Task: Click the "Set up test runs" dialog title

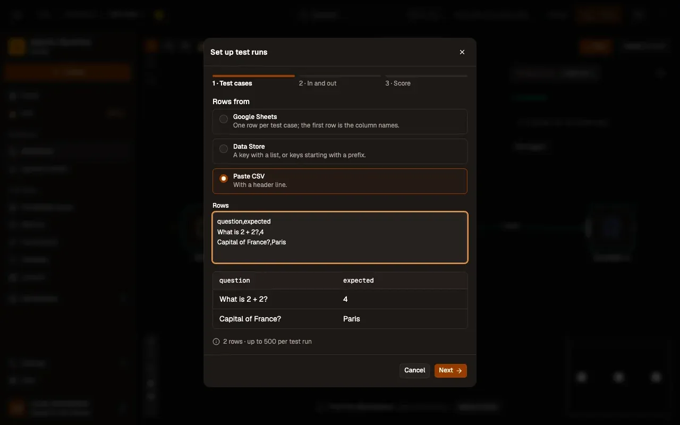Action: 239,52
